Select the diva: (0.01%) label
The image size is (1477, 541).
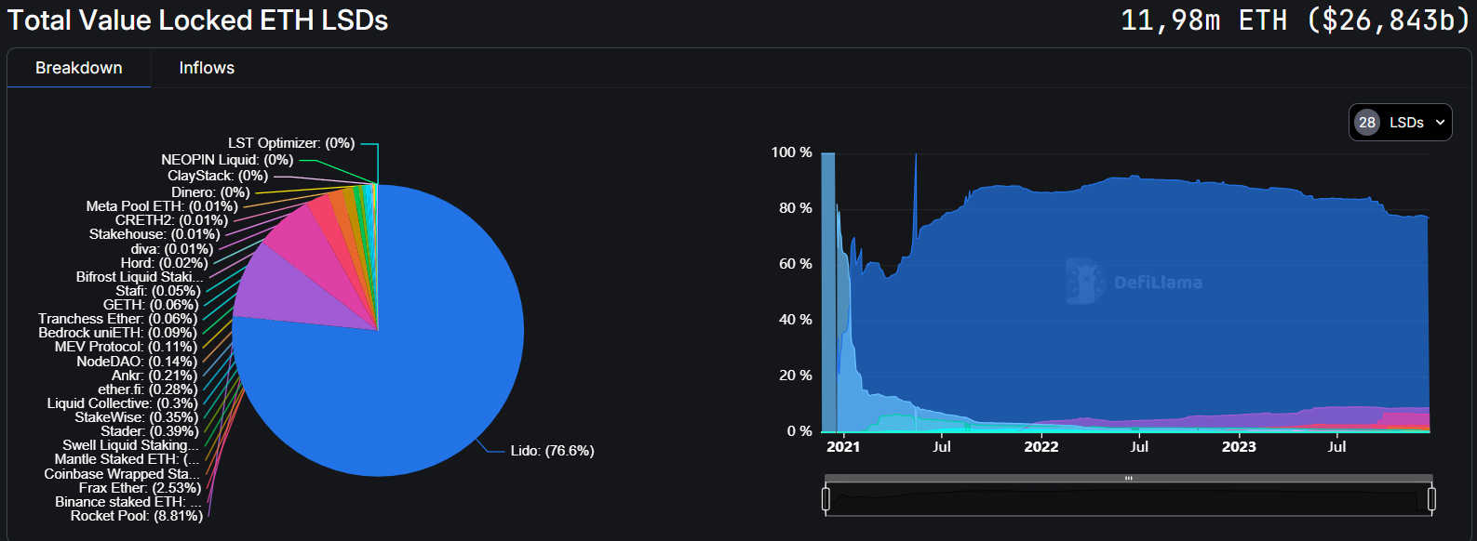pos(172,249)
